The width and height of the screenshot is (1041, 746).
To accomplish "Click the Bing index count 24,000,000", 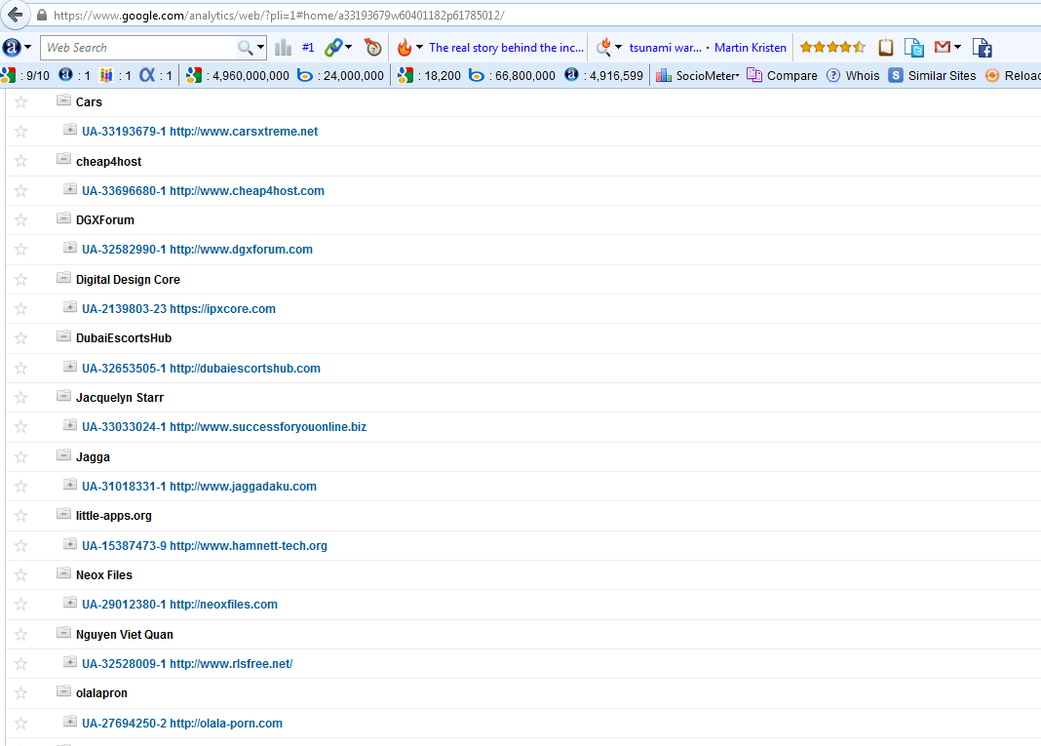I will pyautogui.click(x=340, y=76).
